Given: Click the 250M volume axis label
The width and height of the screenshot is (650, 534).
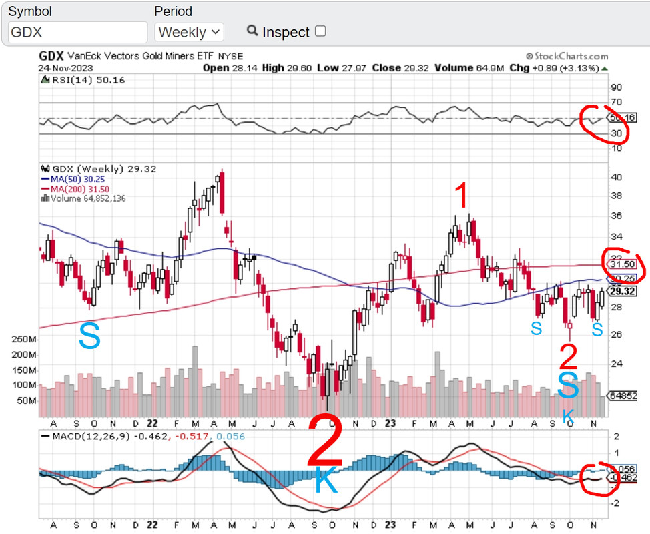Looking at the screenshot, I should click(x=24, y=339).
